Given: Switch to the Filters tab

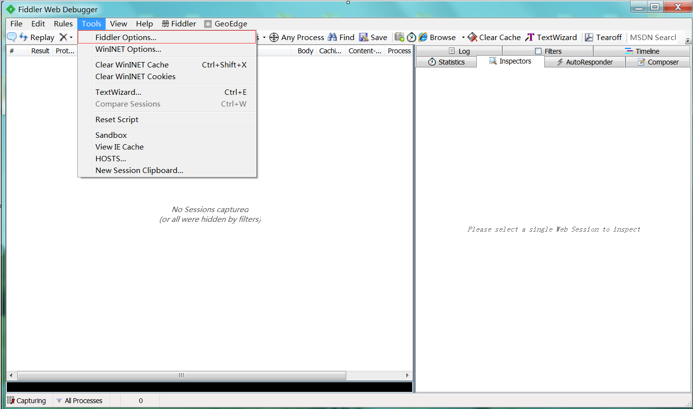Looking at the screenshot, I should 548,51.
